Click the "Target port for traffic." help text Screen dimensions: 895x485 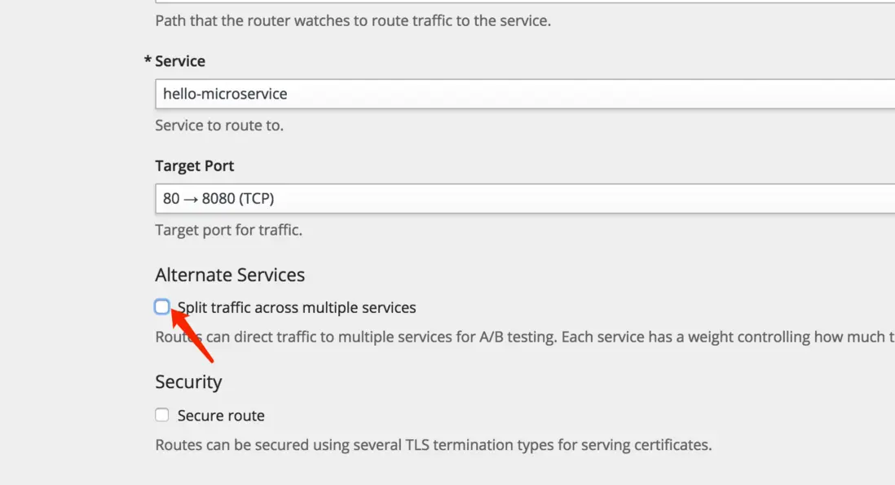(x=228, y=230)
